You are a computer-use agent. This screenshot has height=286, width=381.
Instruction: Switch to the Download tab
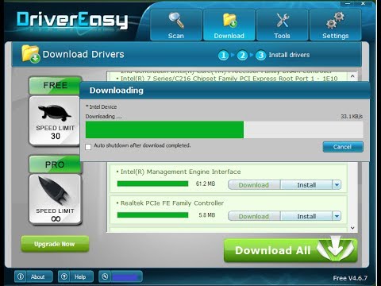(x=229, y=25)
